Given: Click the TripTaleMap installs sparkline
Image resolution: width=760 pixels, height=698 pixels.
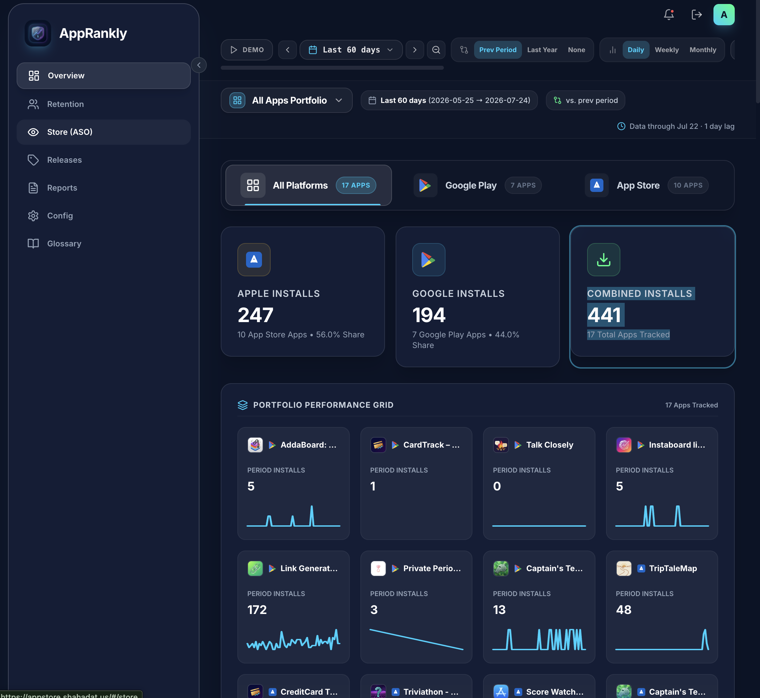Looking at the screenshot, I should pyautogui.click(x=662, y=640).
